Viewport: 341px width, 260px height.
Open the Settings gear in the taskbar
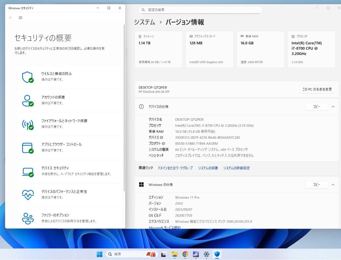click(x=206, y=254)
